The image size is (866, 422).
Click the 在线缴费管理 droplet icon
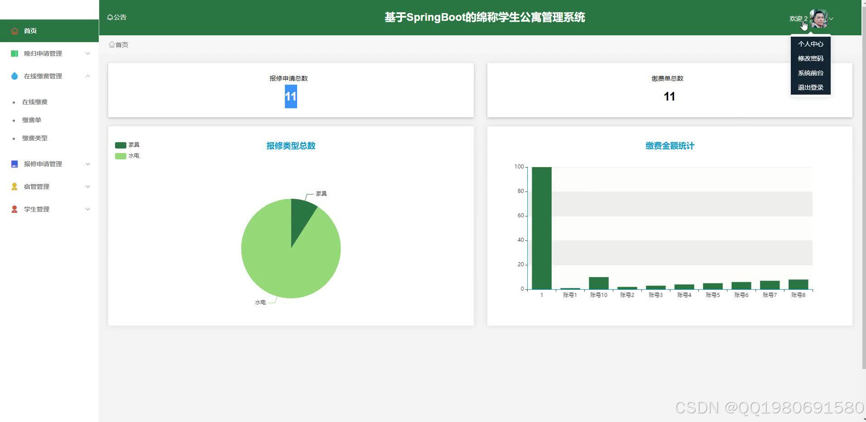[14, 76]
